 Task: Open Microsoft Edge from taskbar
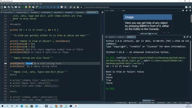(22, 106)
